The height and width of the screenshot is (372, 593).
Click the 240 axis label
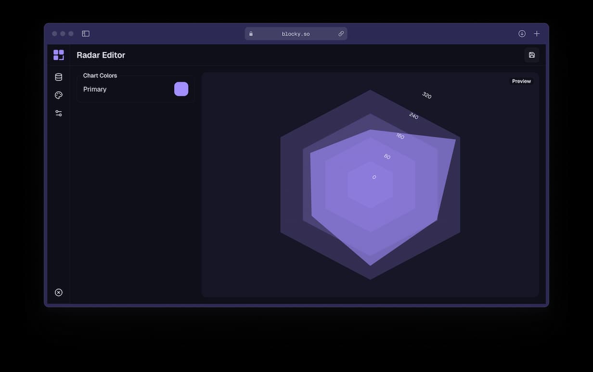413,115
